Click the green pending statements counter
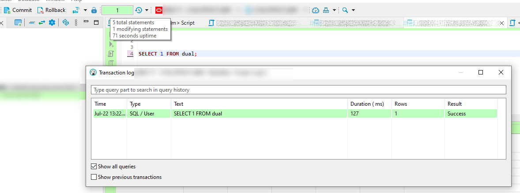This screenshot has width=520, height=193. coord(117,10)
